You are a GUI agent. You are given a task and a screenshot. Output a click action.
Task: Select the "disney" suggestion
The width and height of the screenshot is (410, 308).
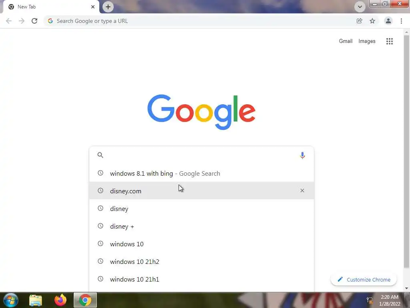click(x=201, y=209)
